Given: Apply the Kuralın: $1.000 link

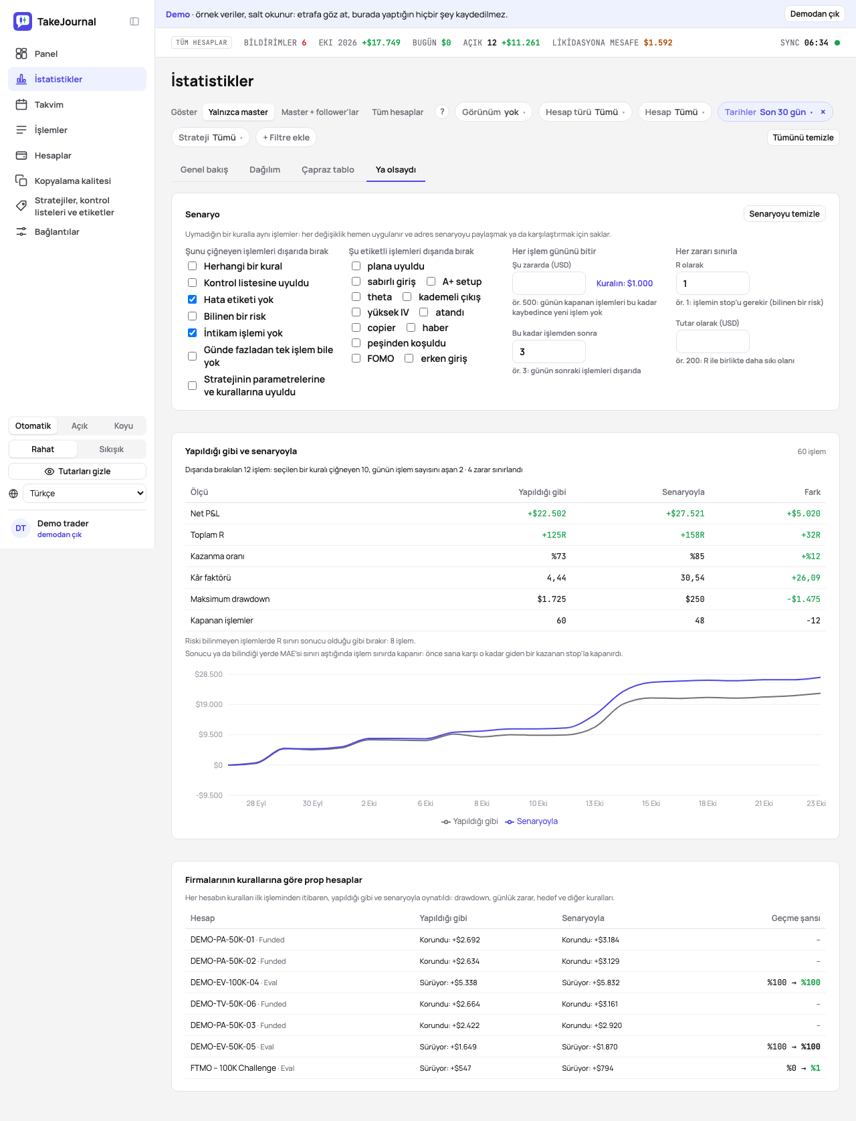Looking at the screenshot, I should click(x=625, y=284).
